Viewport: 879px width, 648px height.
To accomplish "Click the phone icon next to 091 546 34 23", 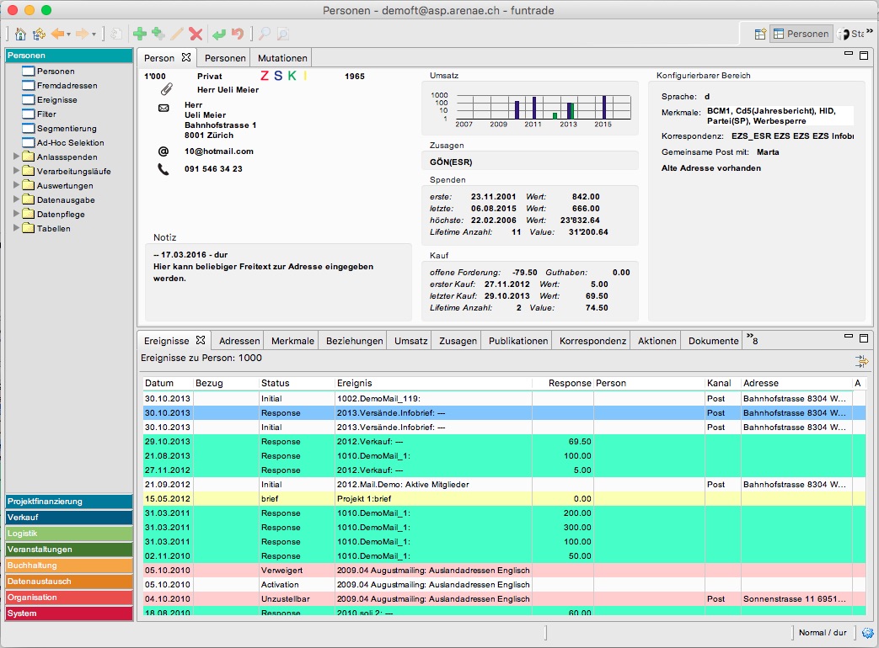I will tap(163, 169).
